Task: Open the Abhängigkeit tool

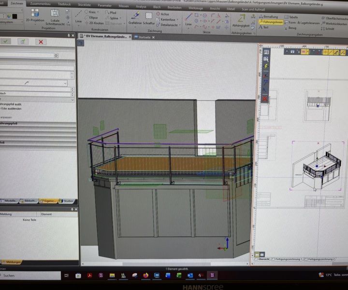Action: click(241, 21)
